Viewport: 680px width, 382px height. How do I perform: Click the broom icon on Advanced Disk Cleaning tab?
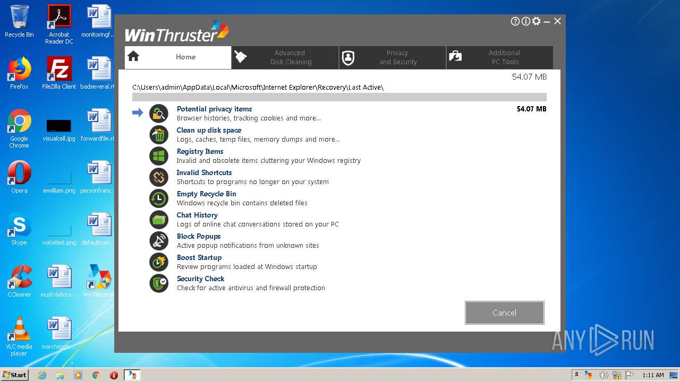[x=241, y=57]
